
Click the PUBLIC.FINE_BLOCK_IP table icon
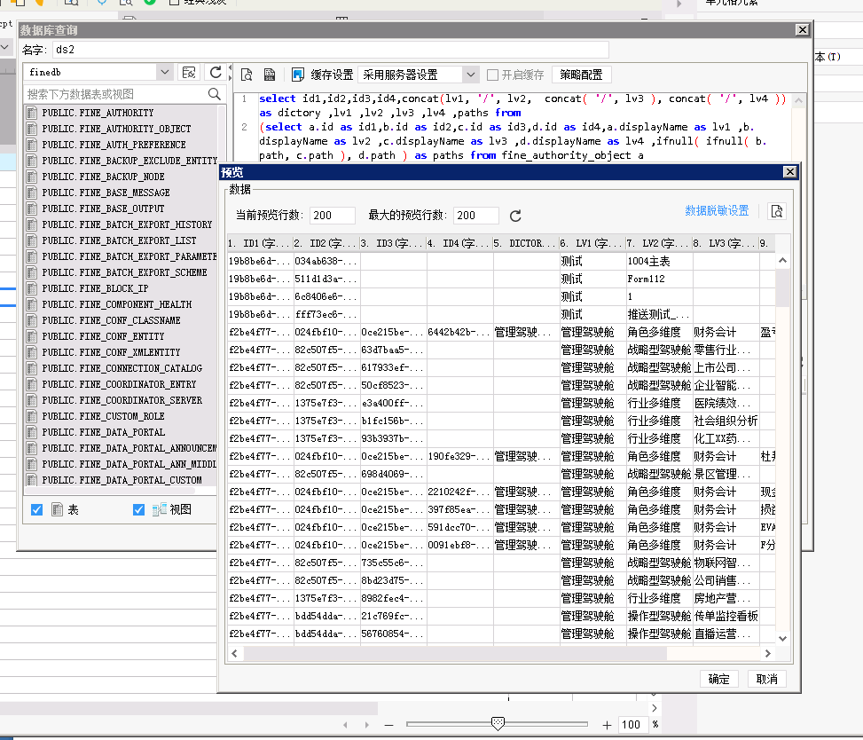click(32, 288)
